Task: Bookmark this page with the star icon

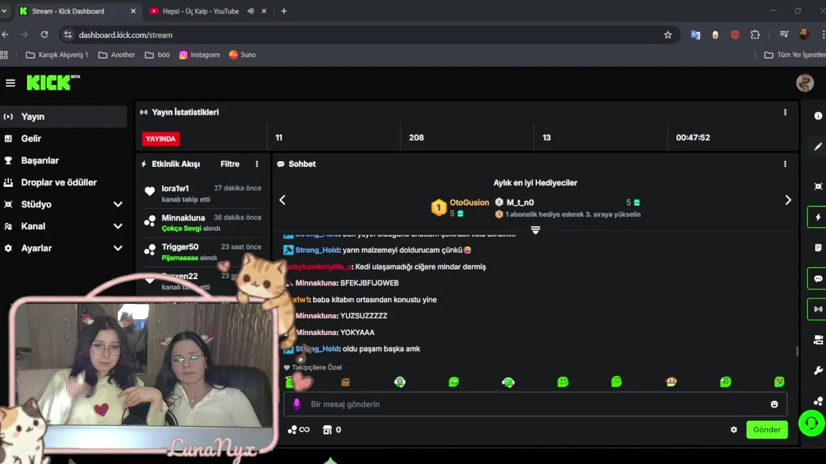Action: [x=668, y=35]
